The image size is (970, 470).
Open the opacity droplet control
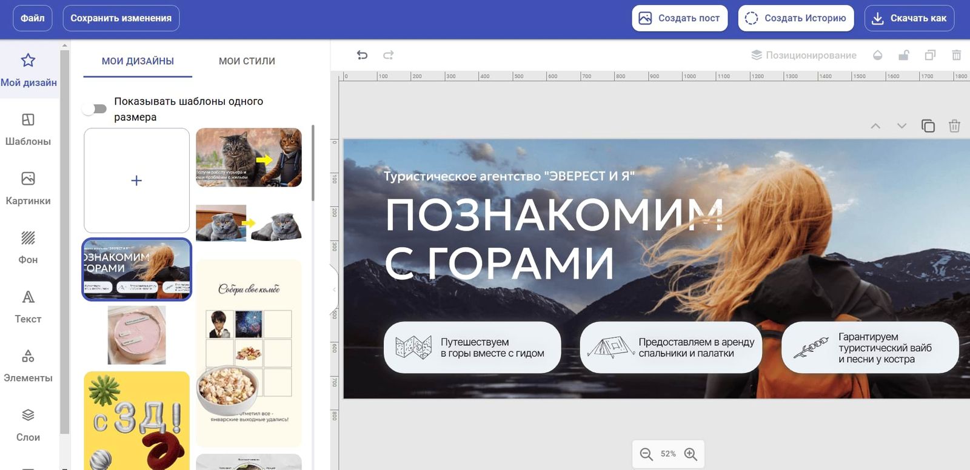[x=877, y=55]
